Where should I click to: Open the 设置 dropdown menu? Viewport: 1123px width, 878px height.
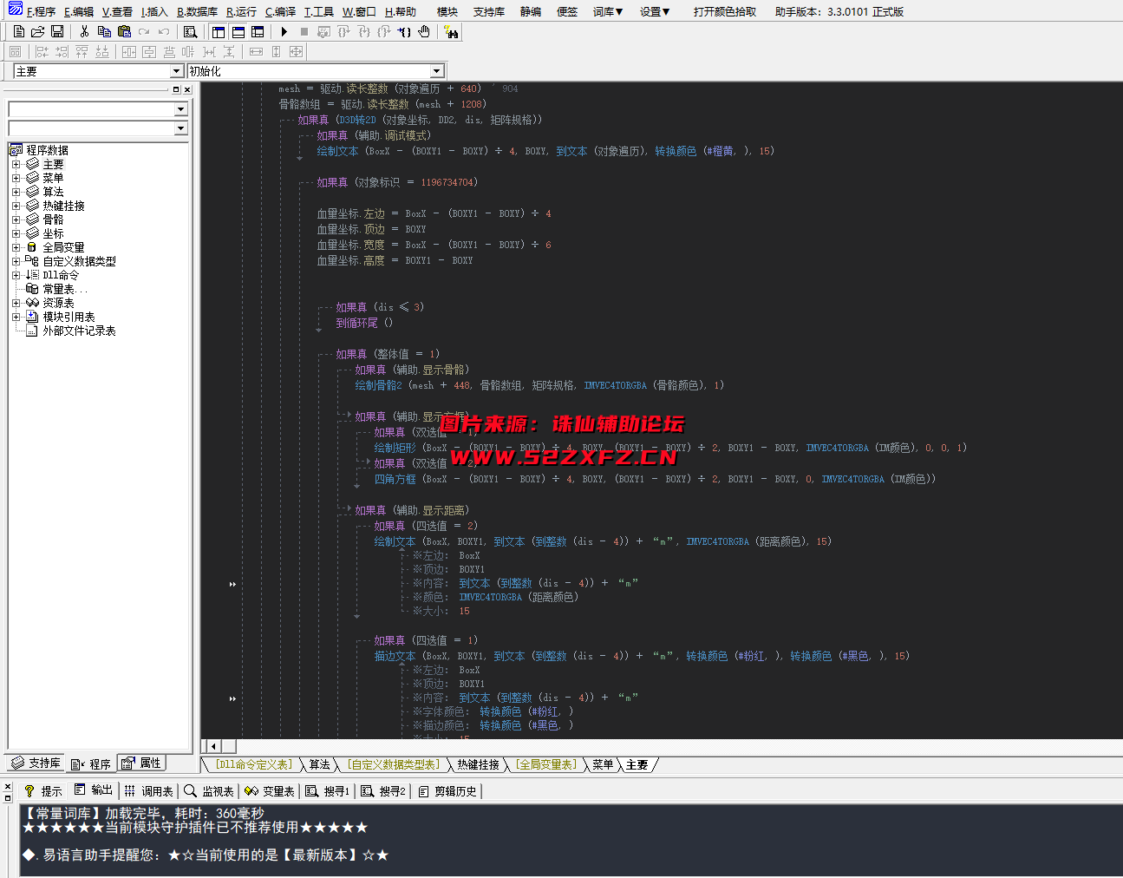(655, 11)
